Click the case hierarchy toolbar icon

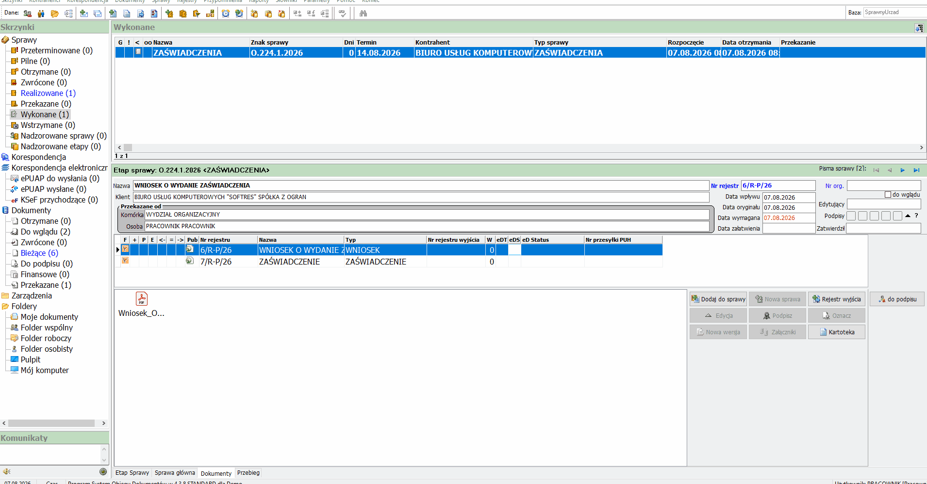210,14
